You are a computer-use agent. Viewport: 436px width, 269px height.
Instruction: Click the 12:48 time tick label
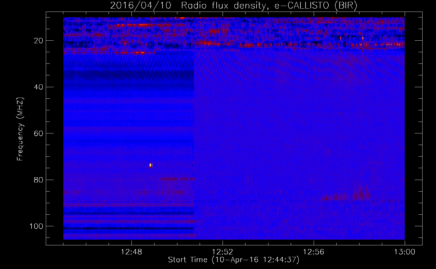[132, 252]
